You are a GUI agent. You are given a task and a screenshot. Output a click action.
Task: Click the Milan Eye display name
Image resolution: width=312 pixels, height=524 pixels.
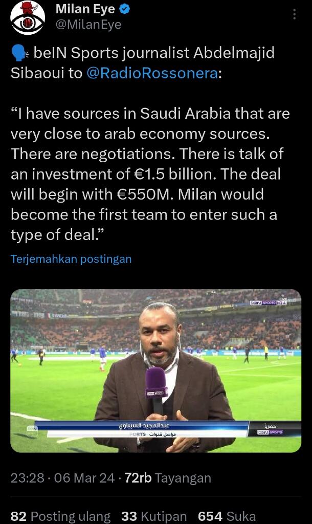(x=85, y=9)
